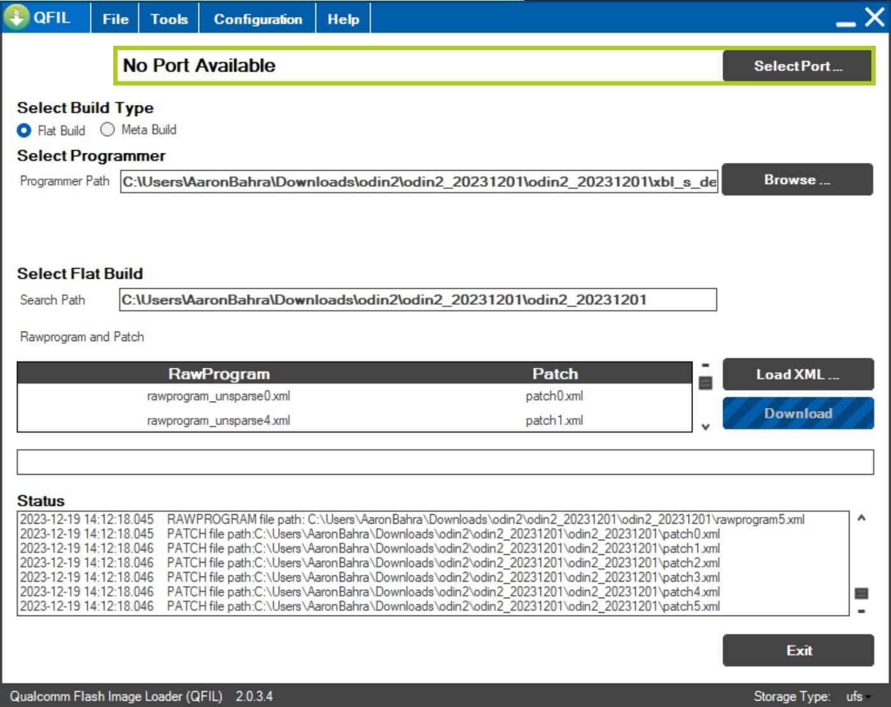Screen dimensions: 891x707
Task: Click the down chevron beside the RawProgram table
Action: pyautogui.click(x=705, y=427)
